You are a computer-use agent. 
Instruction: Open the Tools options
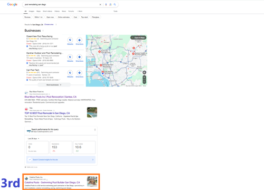click(116, 11)
